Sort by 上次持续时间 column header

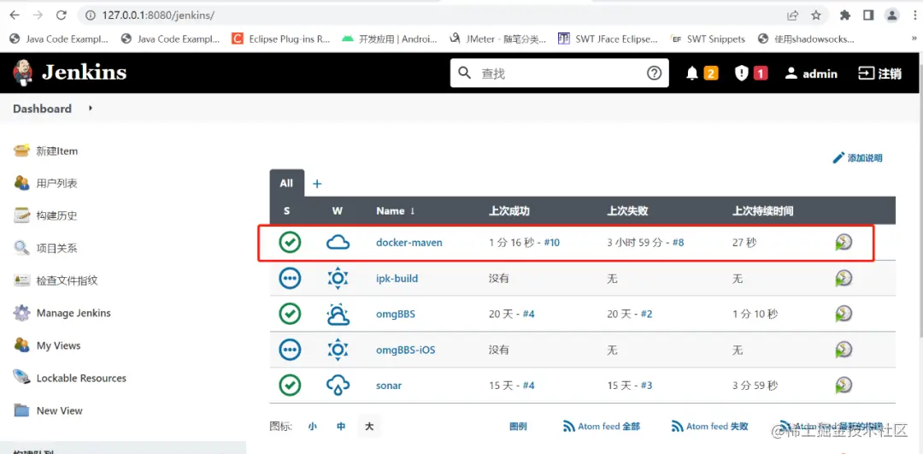point(763,211)
